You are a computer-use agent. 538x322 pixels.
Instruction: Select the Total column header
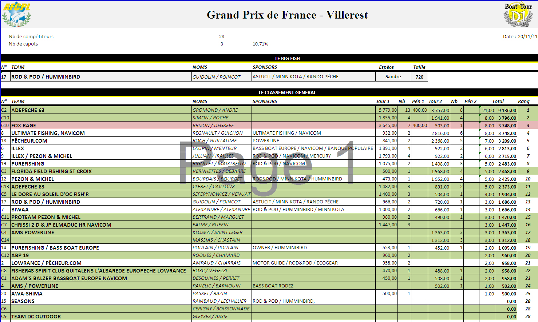tap(498, 101)
